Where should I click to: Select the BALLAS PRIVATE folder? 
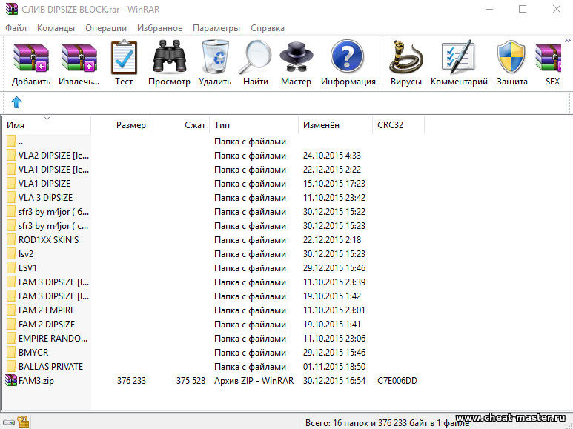[x=50, y=367]
